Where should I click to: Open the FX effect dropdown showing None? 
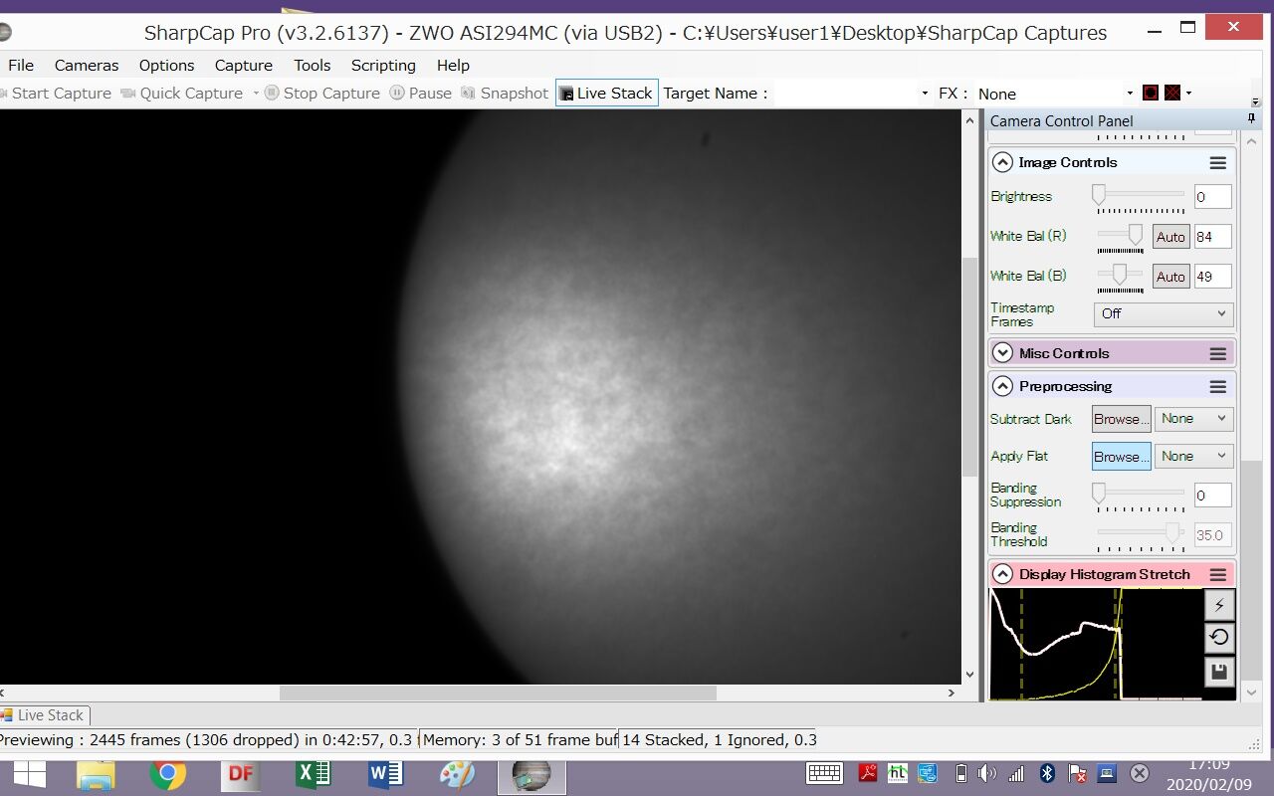(1055, 93)
